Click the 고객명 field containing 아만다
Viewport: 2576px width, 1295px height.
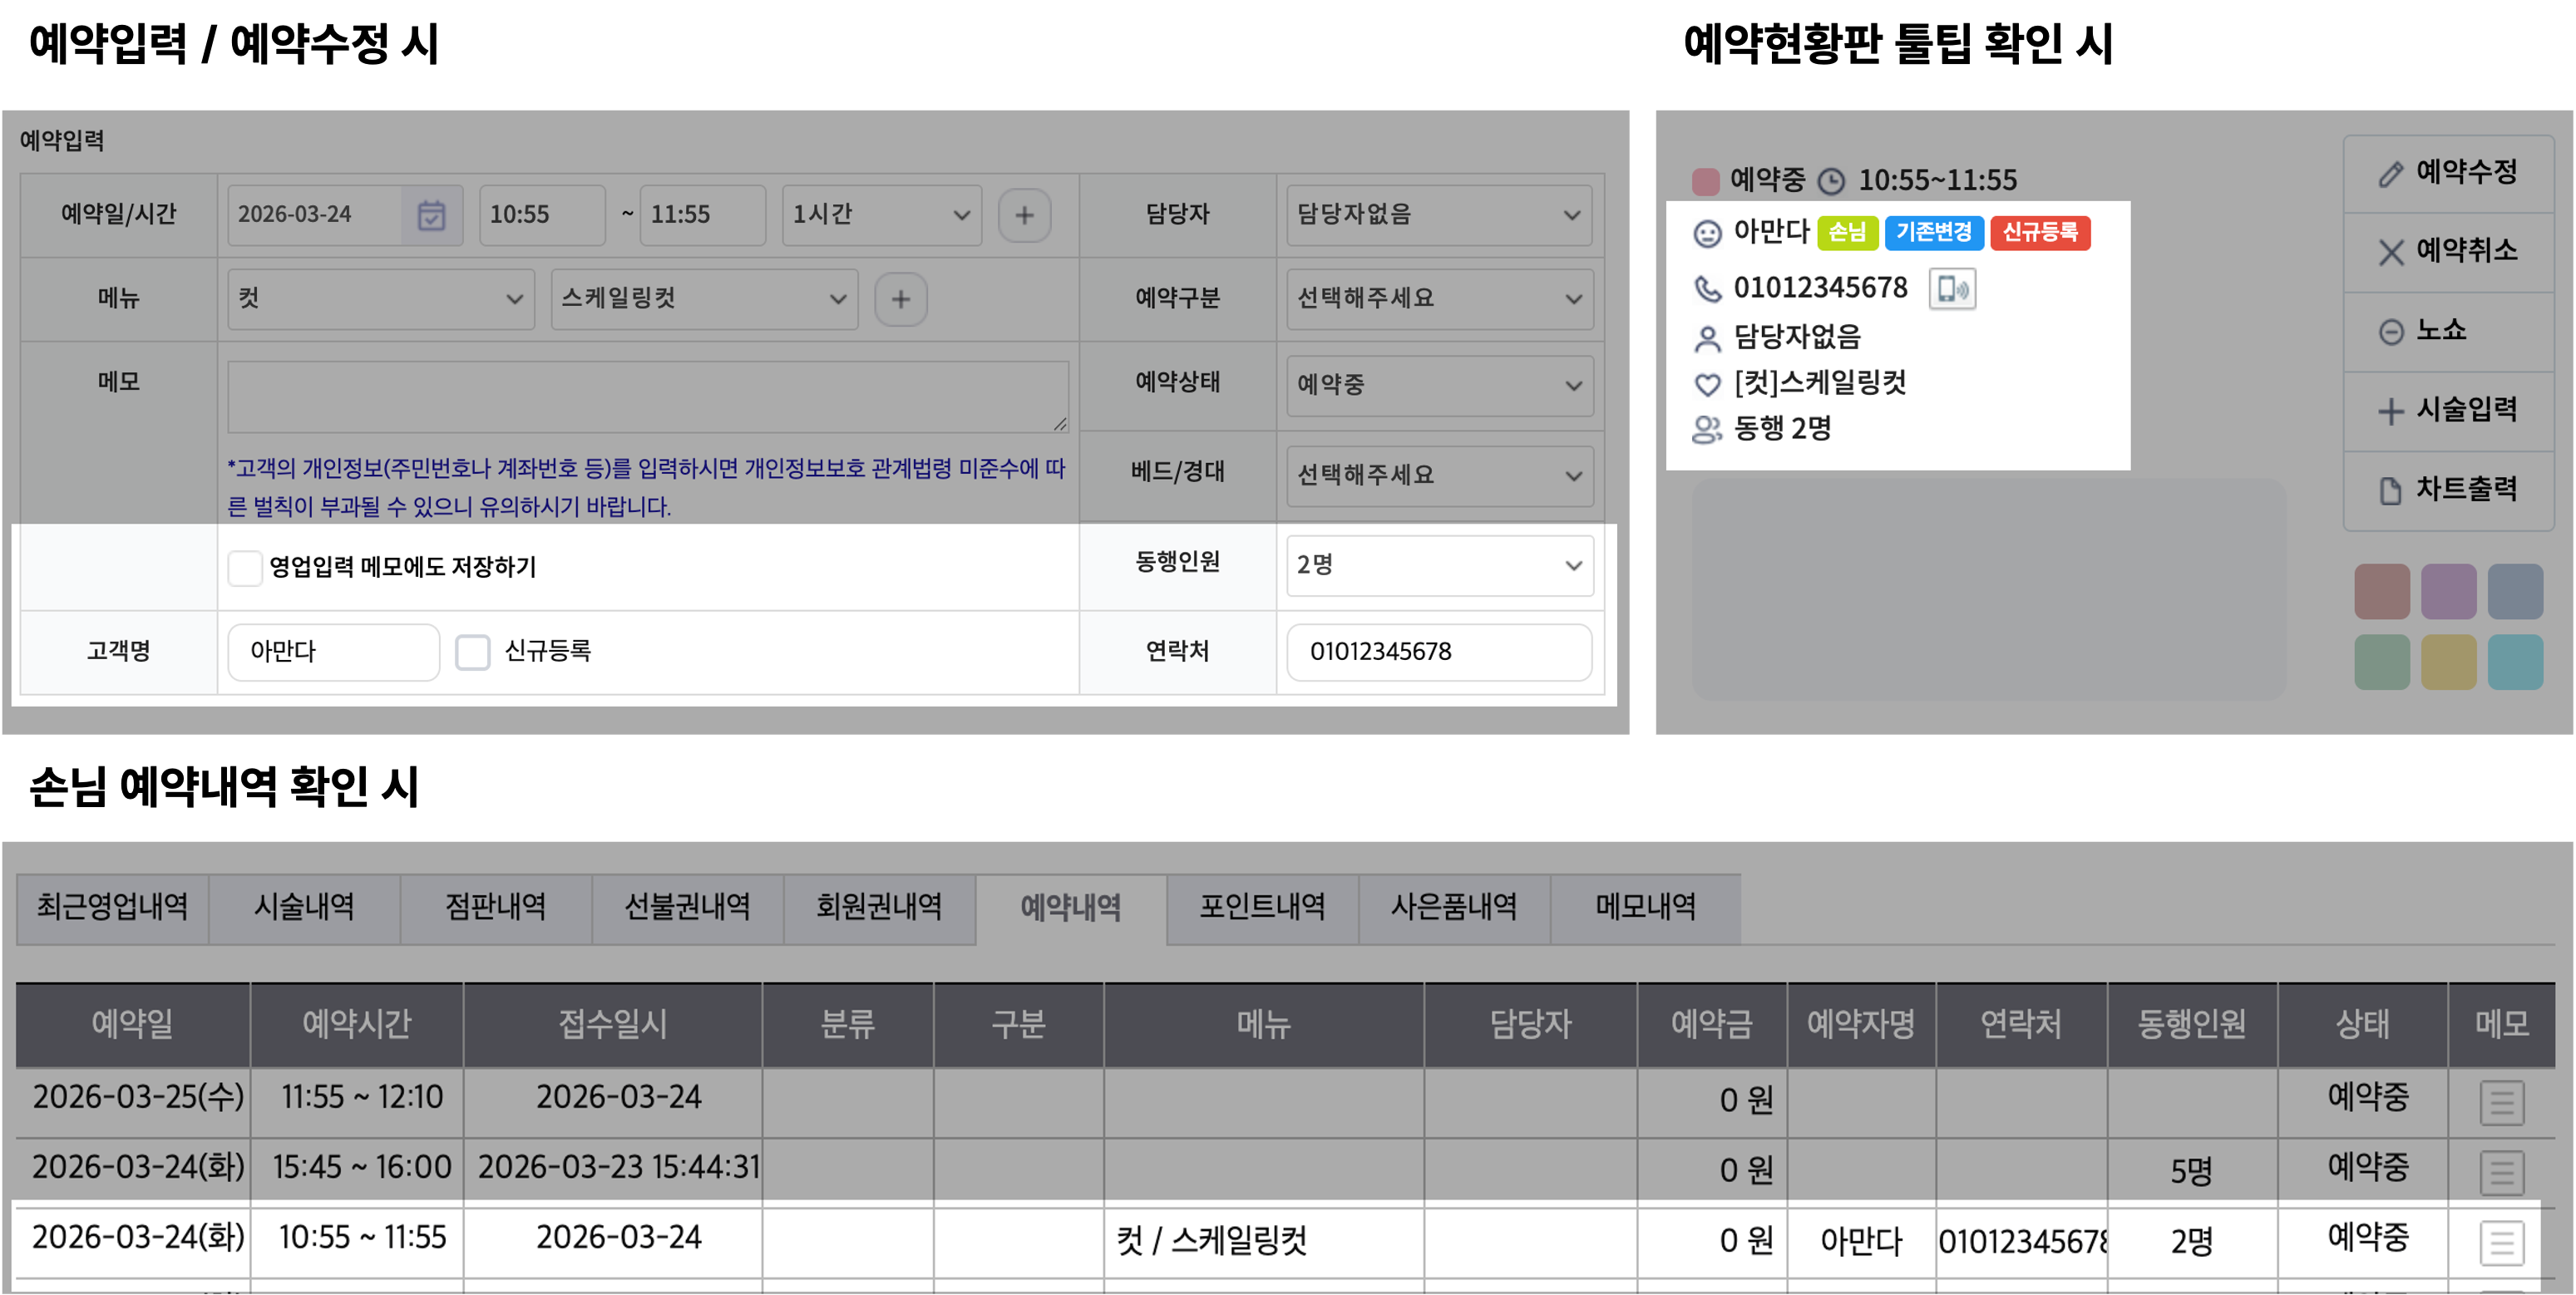tap(333, 652)
